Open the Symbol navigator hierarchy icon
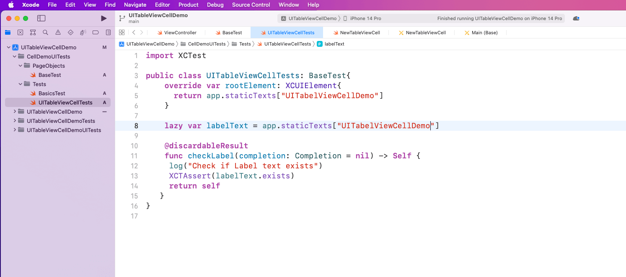 click(x=33, y=32)
